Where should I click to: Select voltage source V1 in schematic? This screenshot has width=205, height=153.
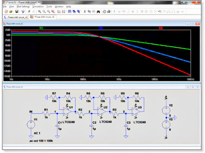point(31,125)
